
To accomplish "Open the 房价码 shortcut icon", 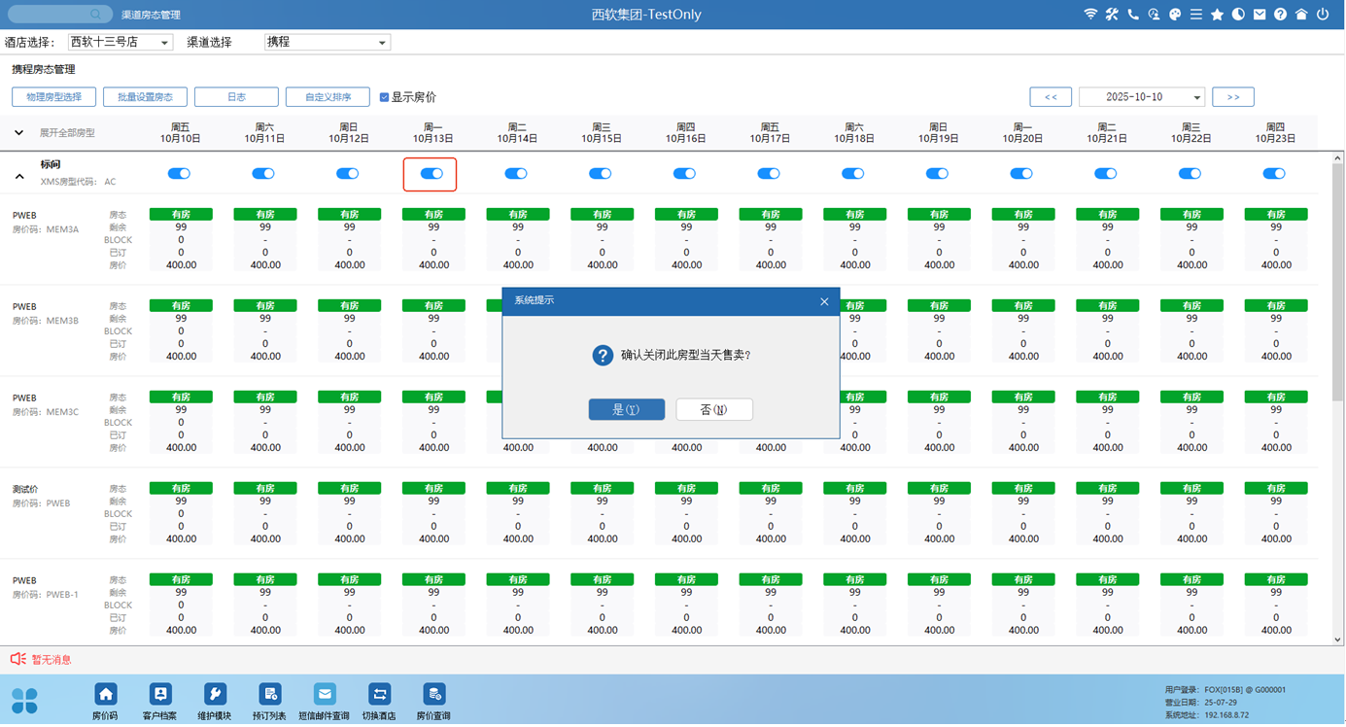I will click(105, 694).
